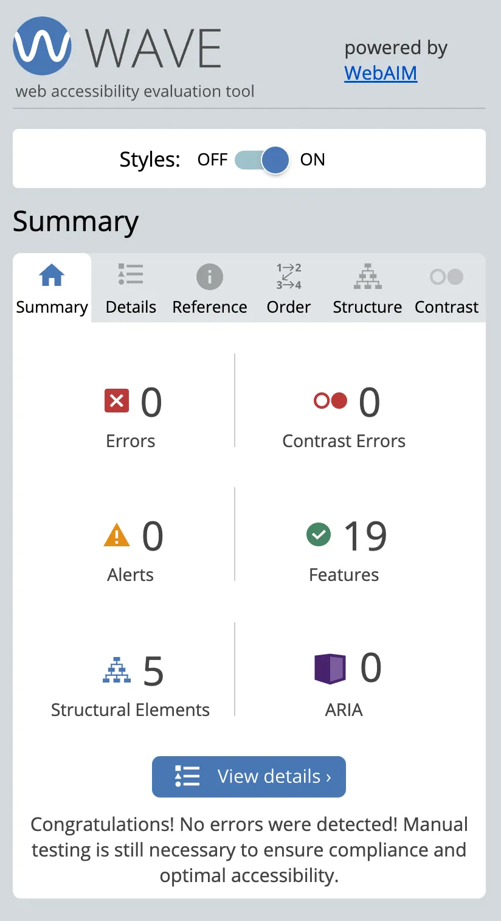
Task: Switch to the Structure tab
Action: pyautogui.click(x=367, y=307)
